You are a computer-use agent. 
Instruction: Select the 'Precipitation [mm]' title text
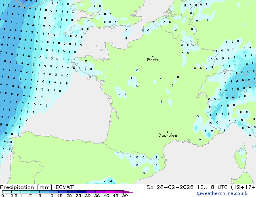(x=26, y=187)
